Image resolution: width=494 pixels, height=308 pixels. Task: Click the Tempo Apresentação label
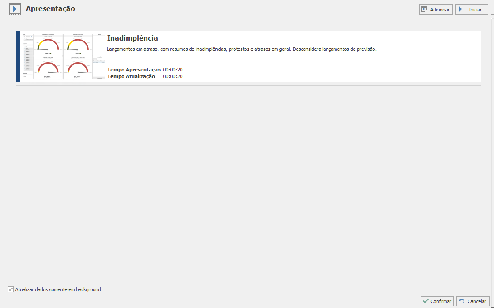coord(134,70)
